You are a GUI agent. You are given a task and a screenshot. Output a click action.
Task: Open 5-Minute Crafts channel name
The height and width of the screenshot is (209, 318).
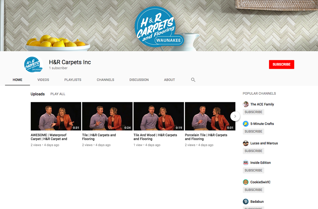tap(262, 124)
